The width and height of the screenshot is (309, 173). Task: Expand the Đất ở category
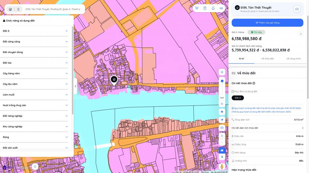point(67,31)
